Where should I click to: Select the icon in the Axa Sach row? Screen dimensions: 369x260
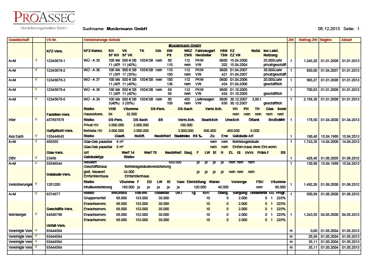pyautogui.click(x=36, y=136)
